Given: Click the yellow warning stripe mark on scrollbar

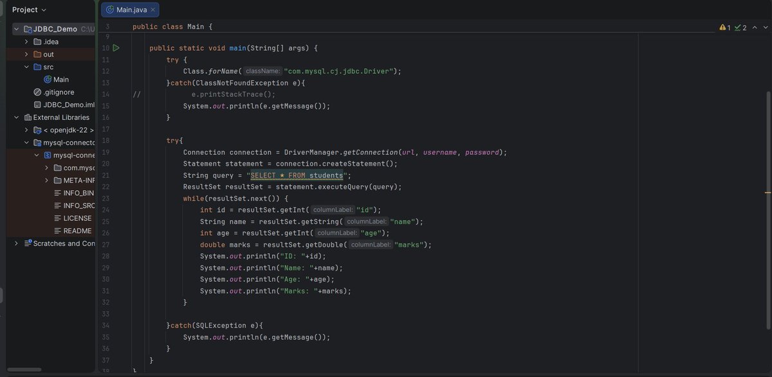Looking at the screenshot, I should click(768, 192).
